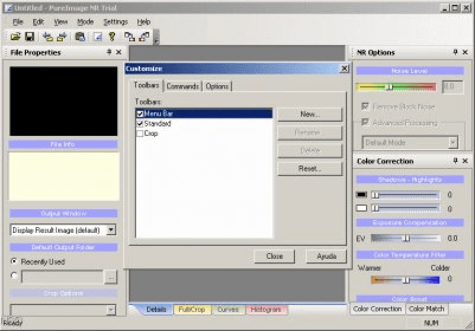This screenshot has width=475, height=331.
Task: Click the Save floppy disk icon
Action: tap(30, 37)
